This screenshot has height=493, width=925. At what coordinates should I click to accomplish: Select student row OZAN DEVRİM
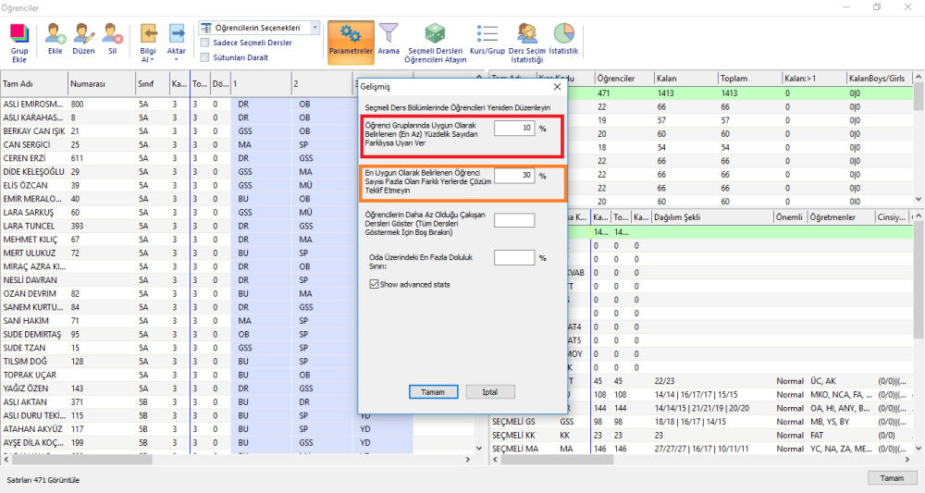pyautogui.click(x=177, y=294)
